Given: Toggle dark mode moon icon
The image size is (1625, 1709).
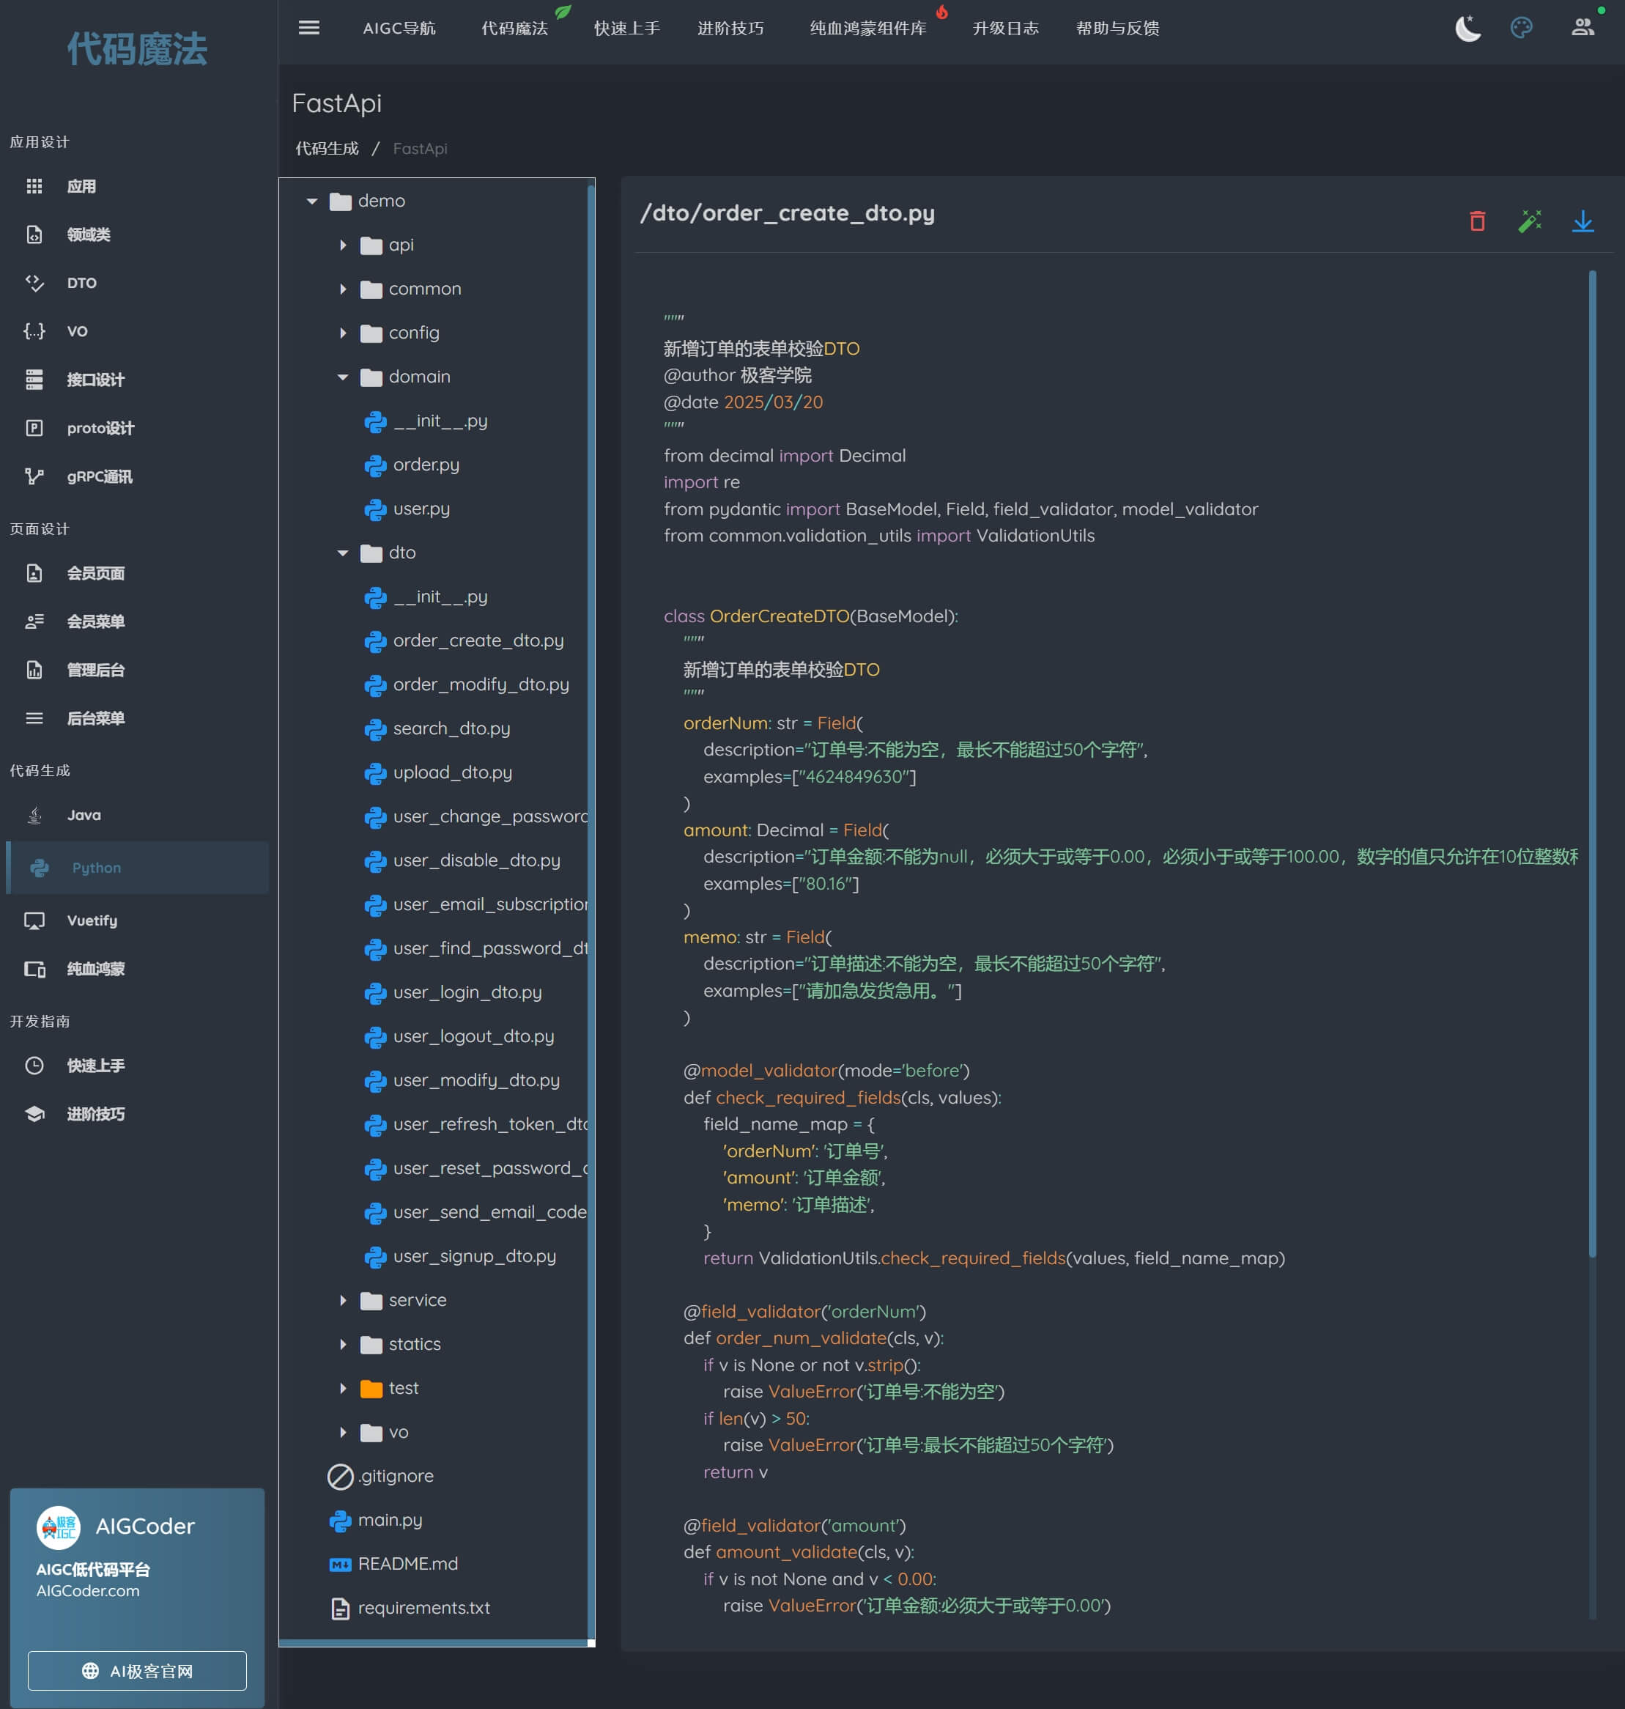Looking at the screenshot, I should [x=1467, y=28].
